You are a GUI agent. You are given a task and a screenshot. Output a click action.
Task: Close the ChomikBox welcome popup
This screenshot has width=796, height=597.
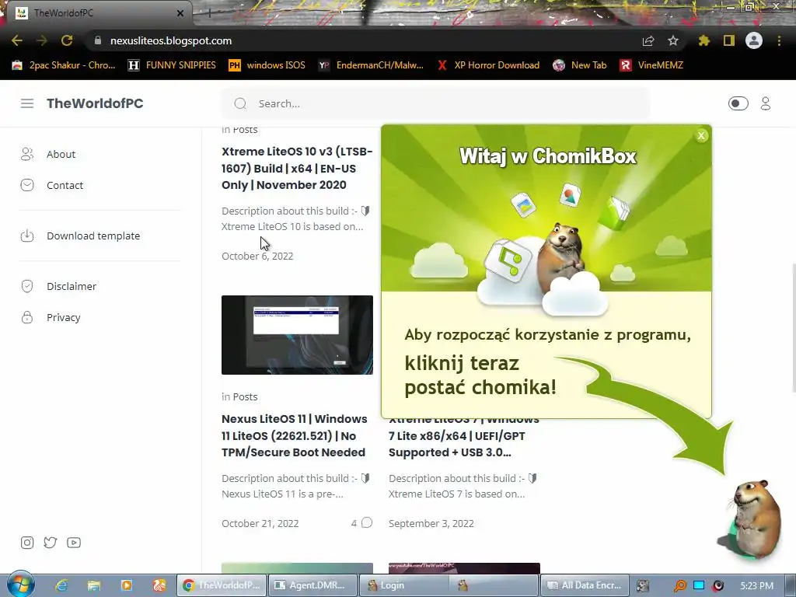(x=702, y=135)
